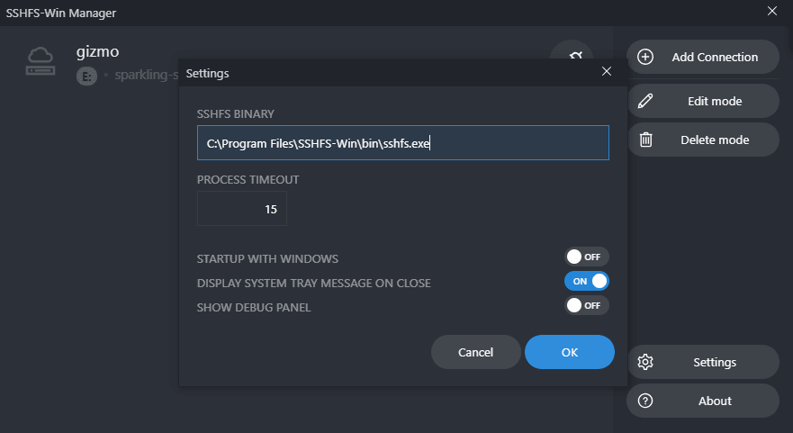
Task: Click the Delete mode label
Action: [715, 140]
